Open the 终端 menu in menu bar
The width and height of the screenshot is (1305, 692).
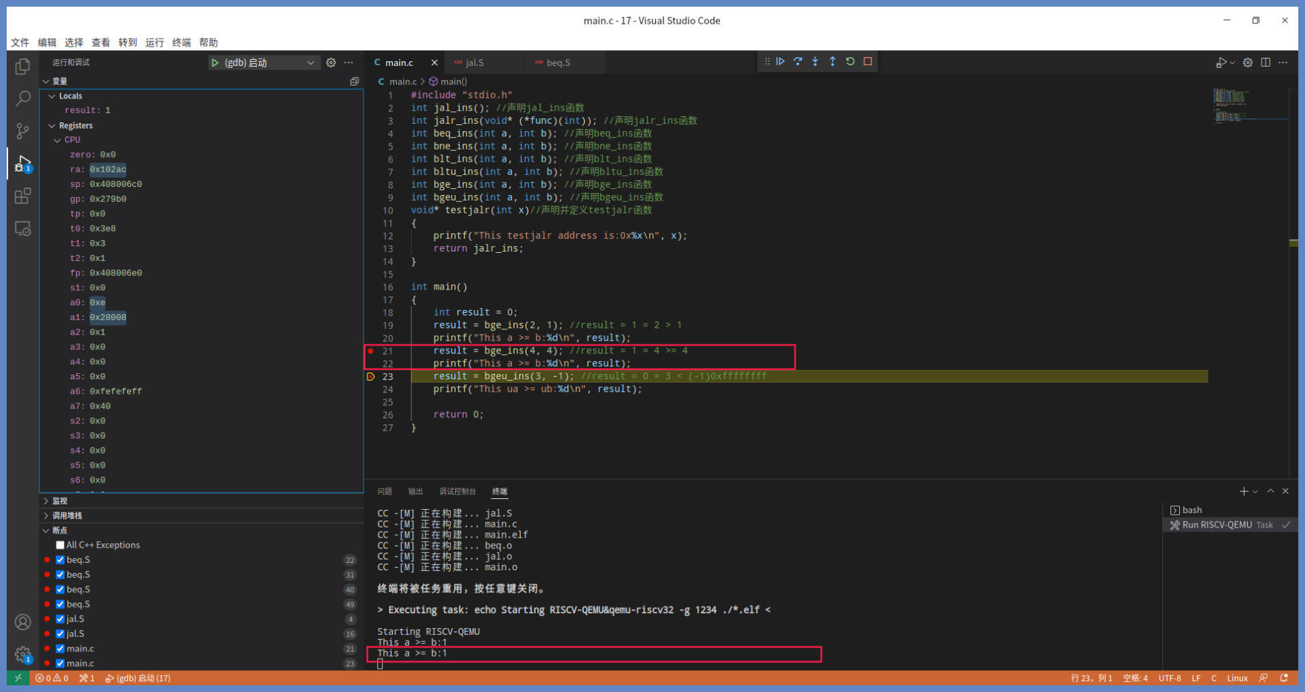click(x=181, y=42)
